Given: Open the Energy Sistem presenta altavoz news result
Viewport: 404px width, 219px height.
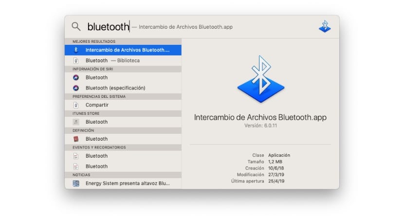Looking at the screenshot, I should [127, 183].
